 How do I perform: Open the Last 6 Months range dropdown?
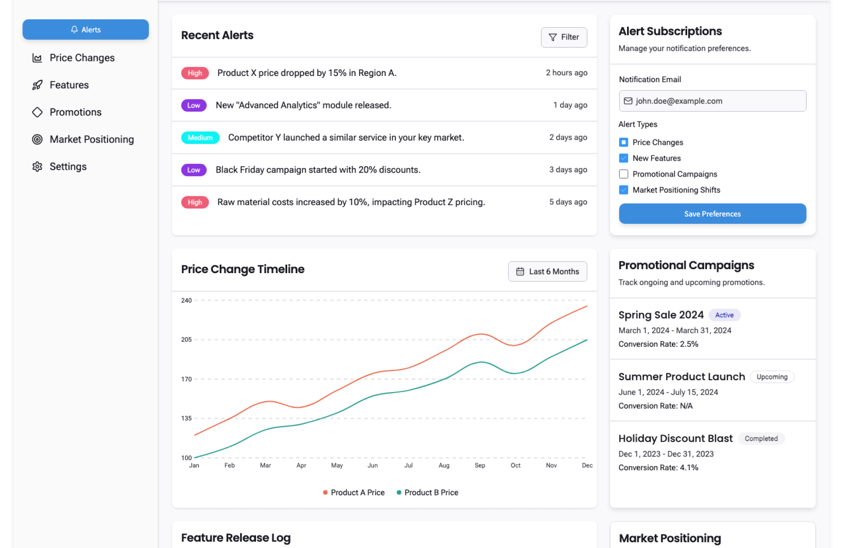coord(547,272)
